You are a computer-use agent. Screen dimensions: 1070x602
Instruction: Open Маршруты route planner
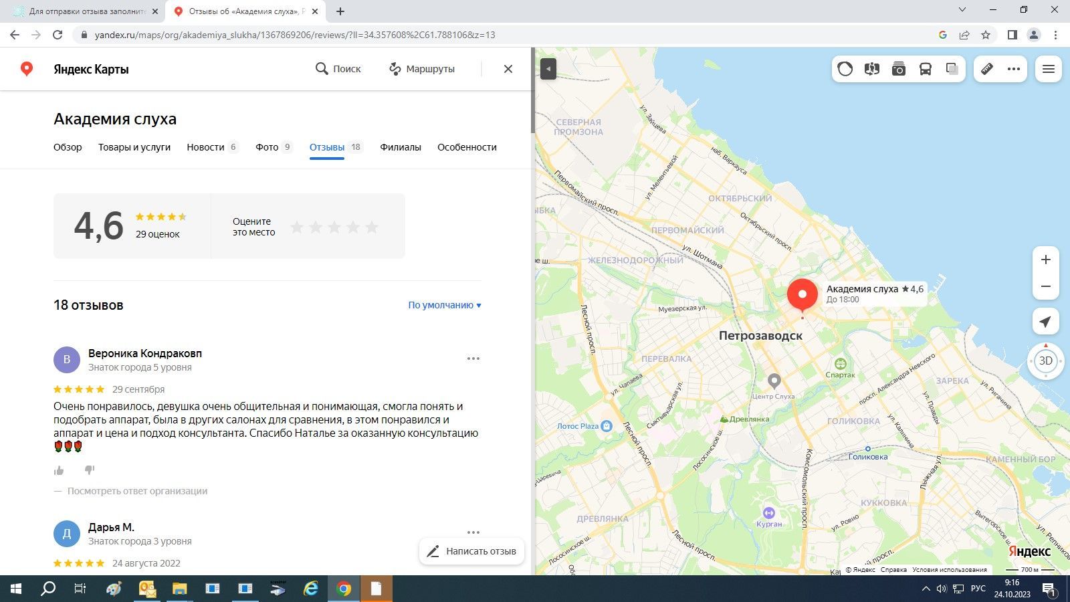[422, 69]
